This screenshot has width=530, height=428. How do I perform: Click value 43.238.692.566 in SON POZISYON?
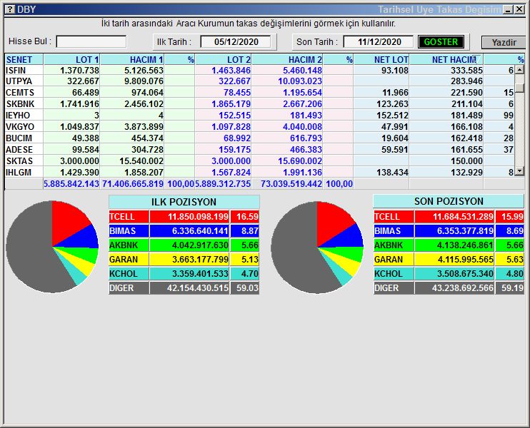[x=463, y=288]
